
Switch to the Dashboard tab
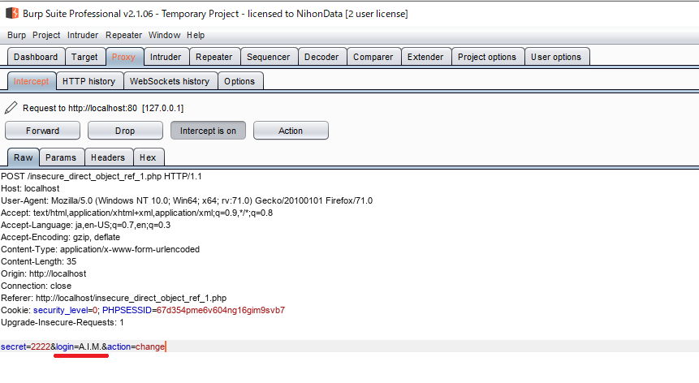(36, 57)
